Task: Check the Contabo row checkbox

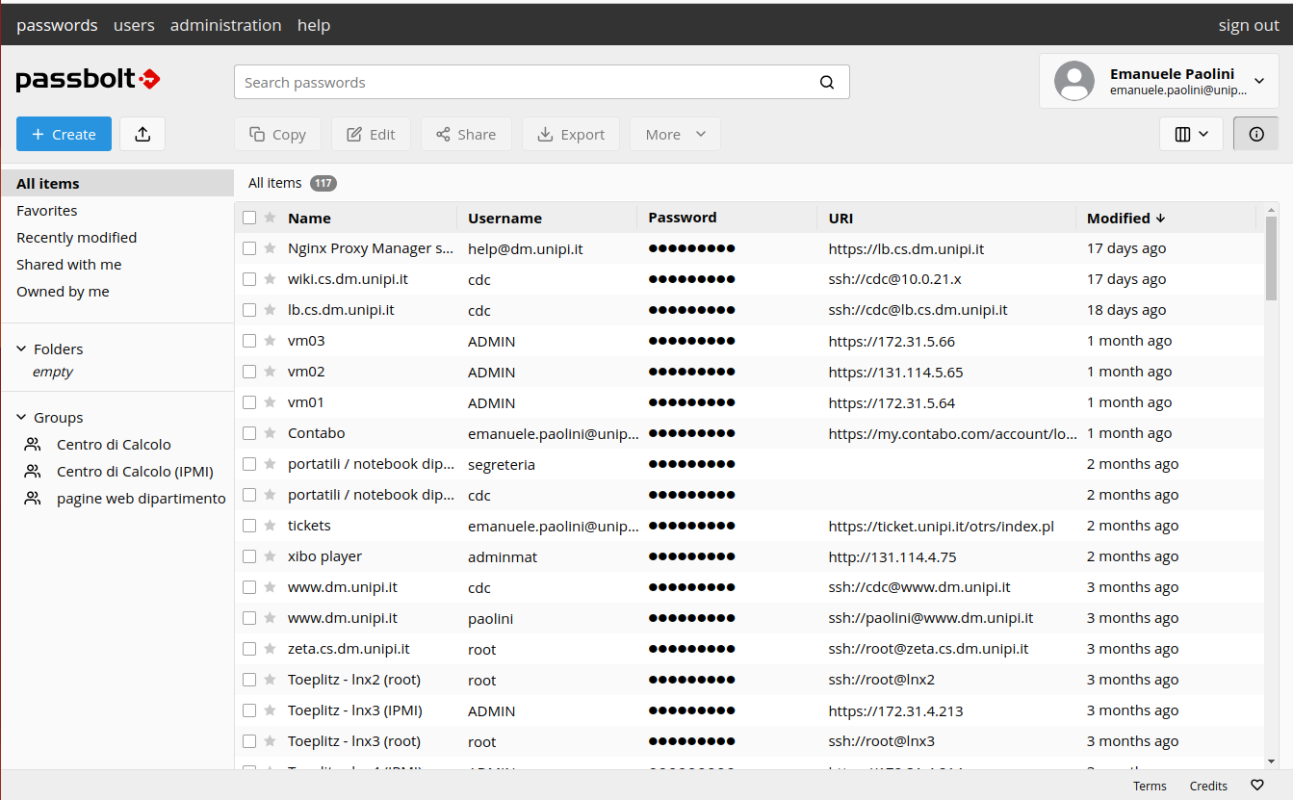Action: click(x=249, y=433)
